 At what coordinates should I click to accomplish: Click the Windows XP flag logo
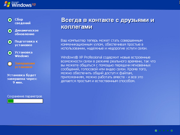pyautogui.click(x=7, y=4)
